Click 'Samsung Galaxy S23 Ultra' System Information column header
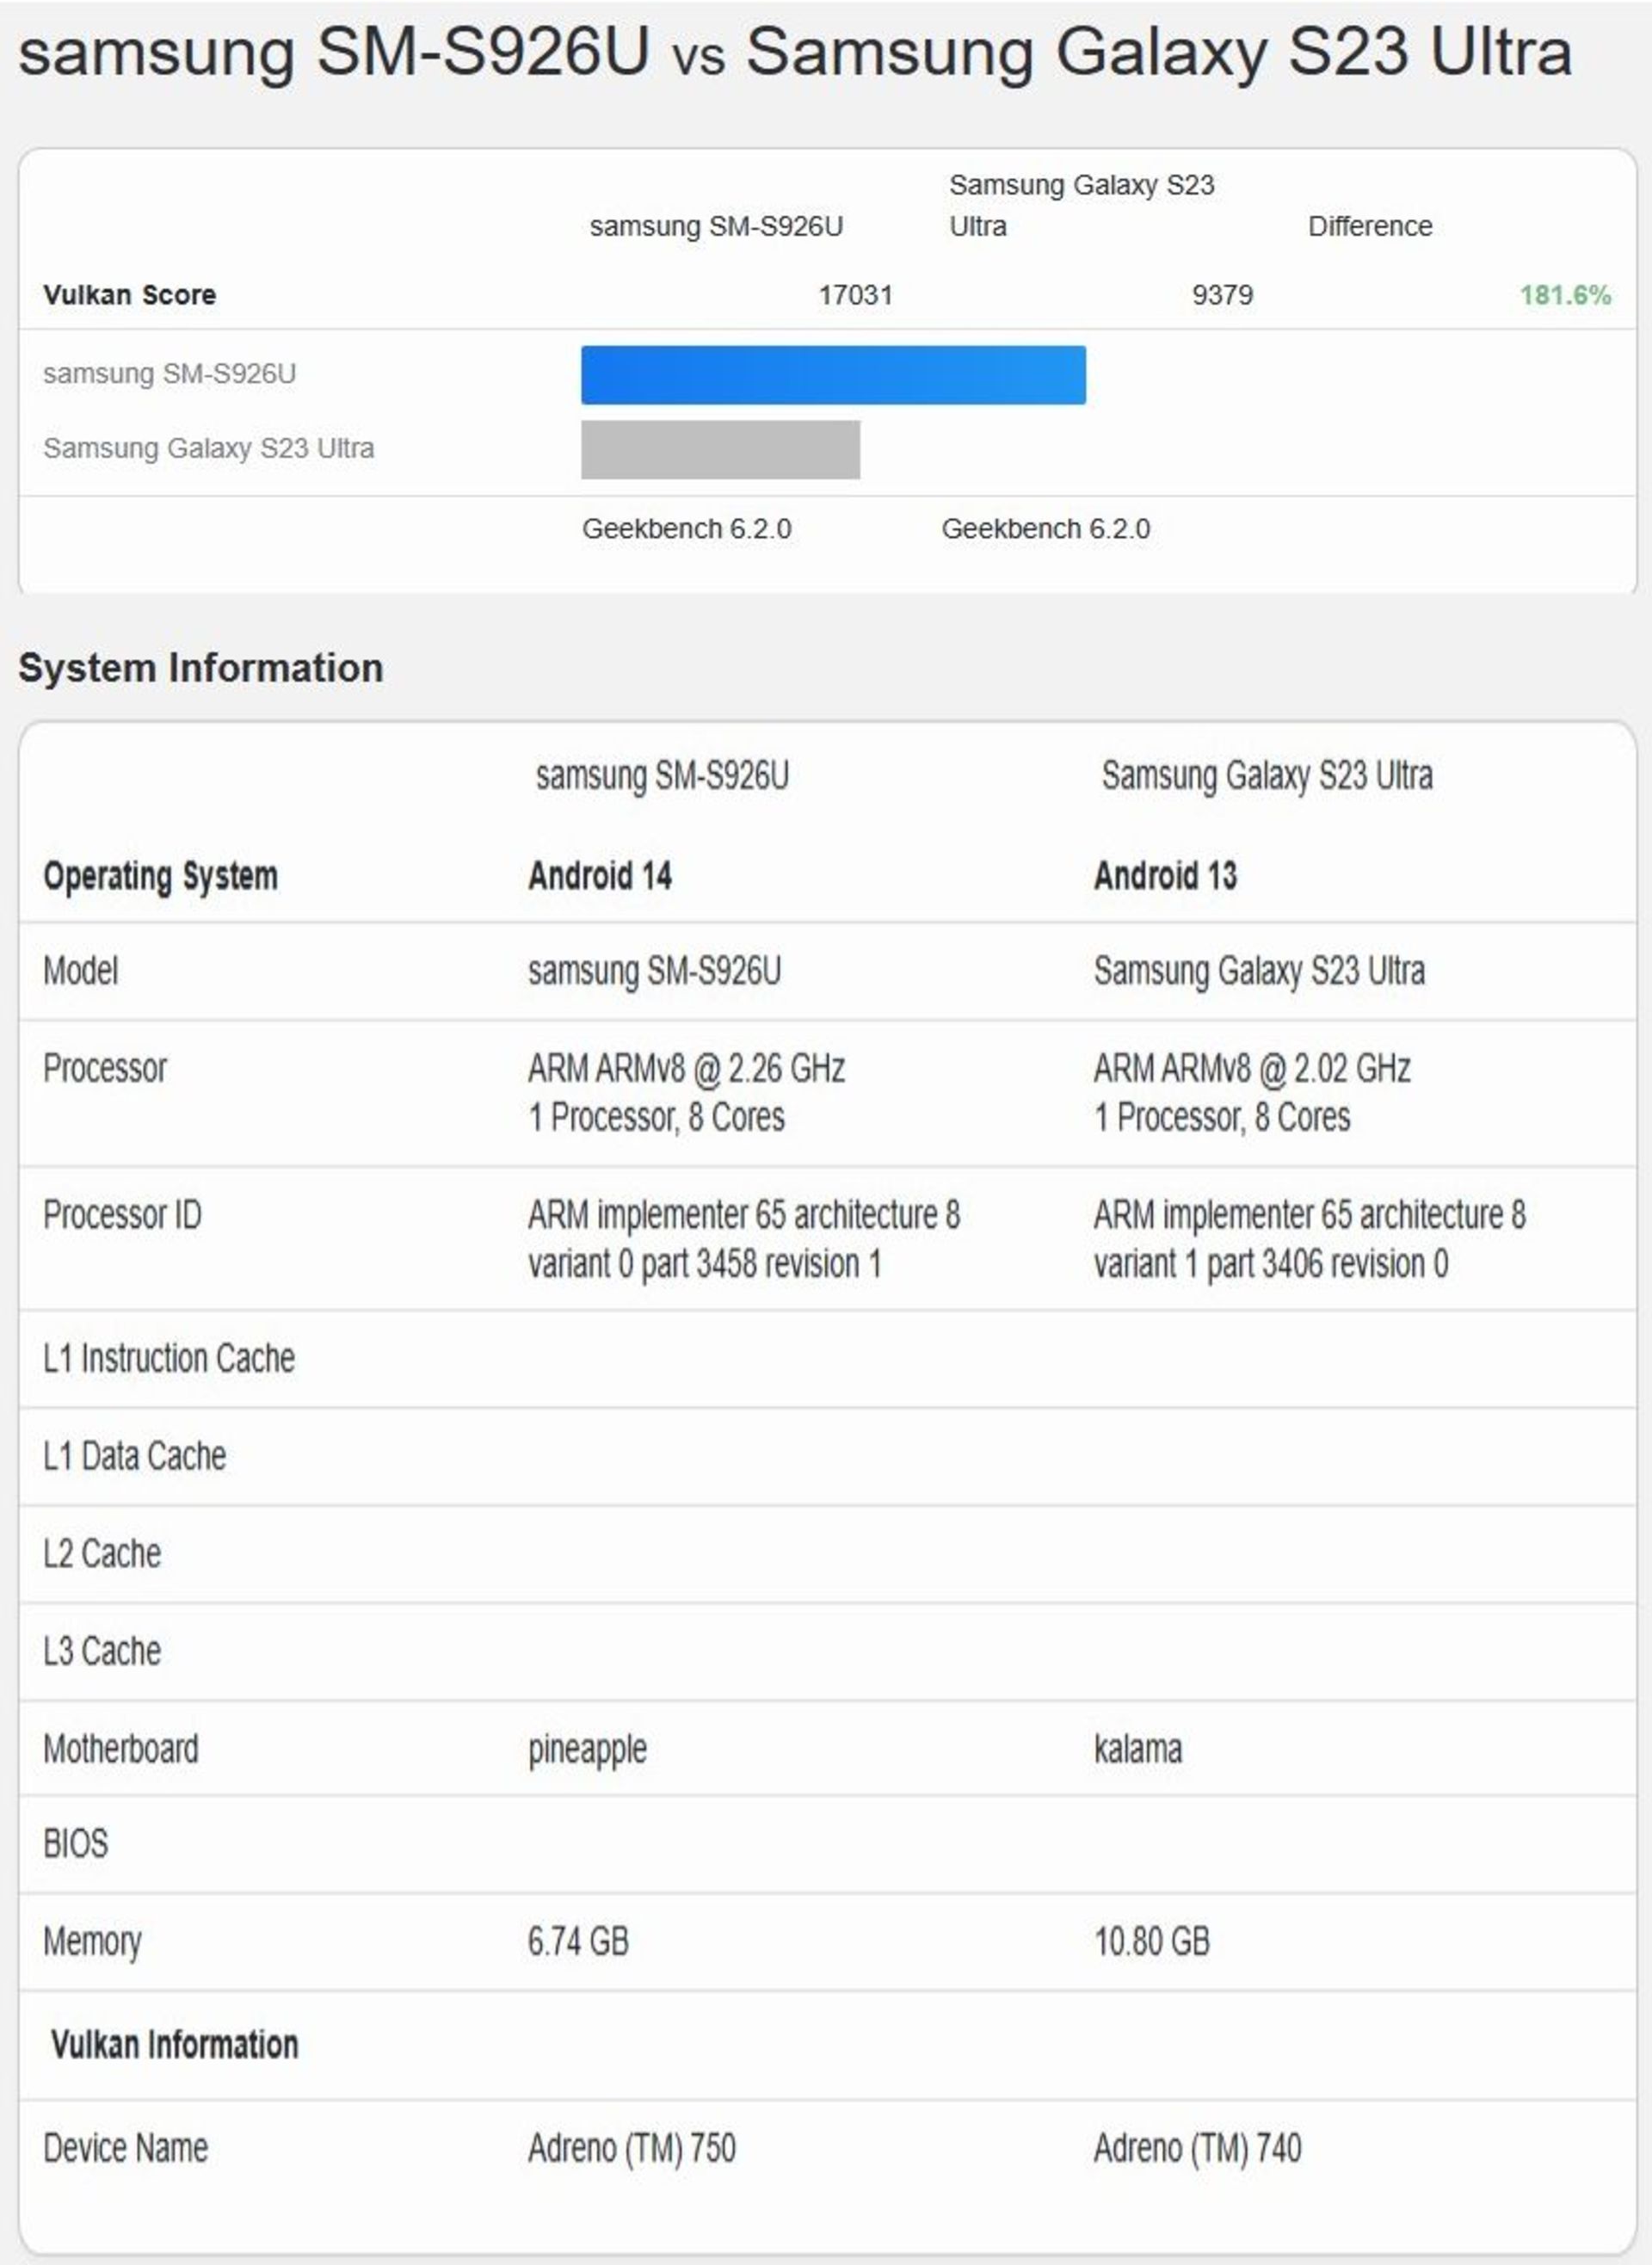Screen dimensions: 1652x2265 [1267, 775]
